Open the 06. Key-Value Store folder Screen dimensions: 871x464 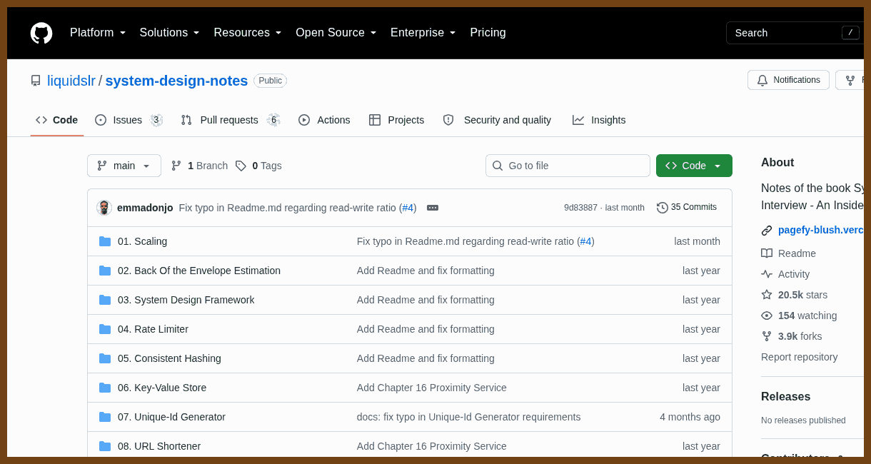[162, 388]
